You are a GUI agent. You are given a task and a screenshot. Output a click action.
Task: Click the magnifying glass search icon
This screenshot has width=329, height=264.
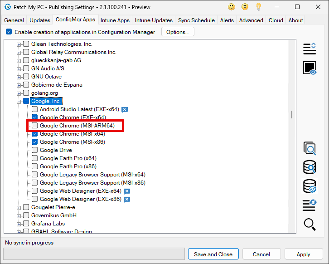pyautogui.click(x=310, y=224)
